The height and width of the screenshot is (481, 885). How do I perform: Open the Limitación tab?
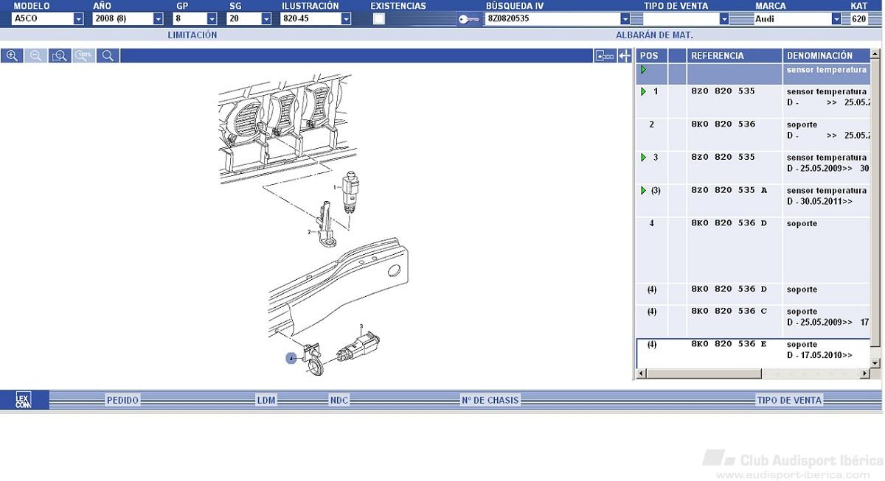192,35
